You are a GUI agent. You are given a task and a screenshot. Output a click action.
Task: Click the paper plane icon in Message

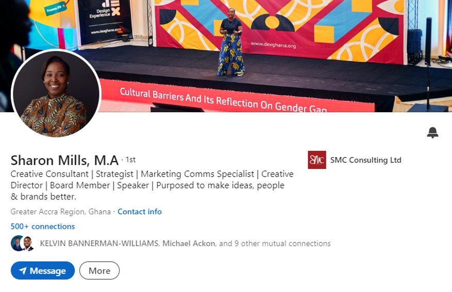tap(23, 271)
